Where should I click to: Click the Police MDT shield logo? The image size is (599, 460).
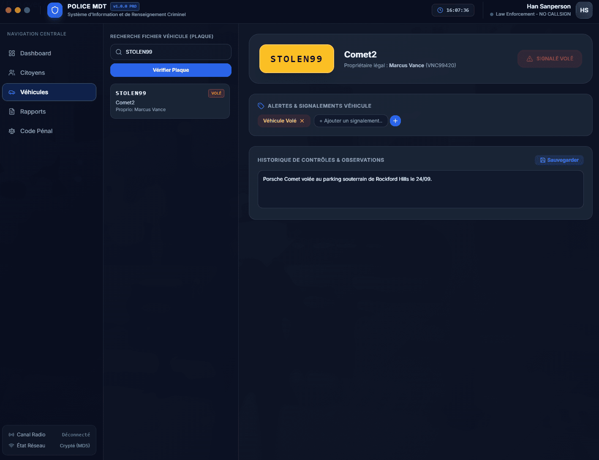pos(55,10)
